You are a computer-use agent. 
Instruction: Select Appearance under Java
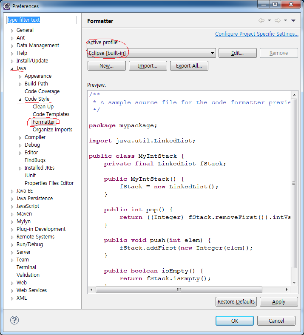[x=38, y=76]
